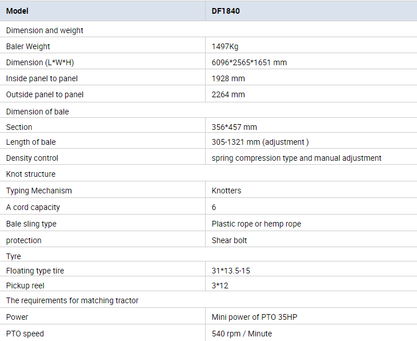Viewport: 417px width, 341px height.
Task: Click the 356*457 mm section value
Action: [x=234, y=127]
